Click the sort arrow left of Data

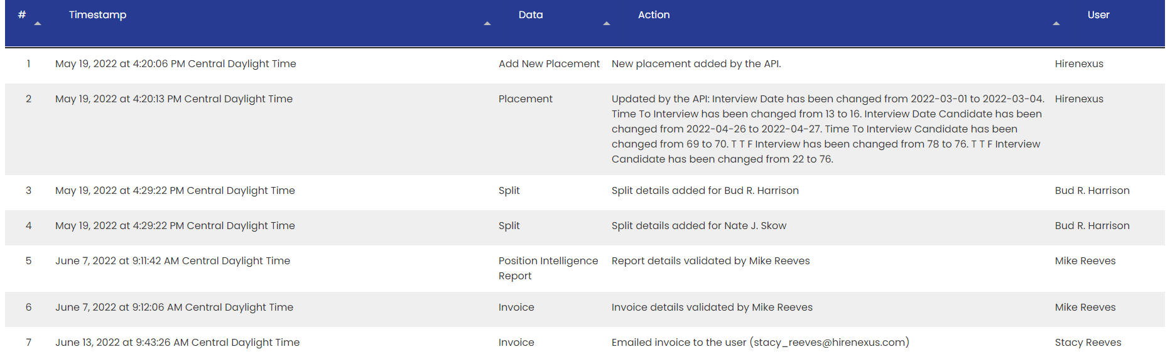coord(487,24)
